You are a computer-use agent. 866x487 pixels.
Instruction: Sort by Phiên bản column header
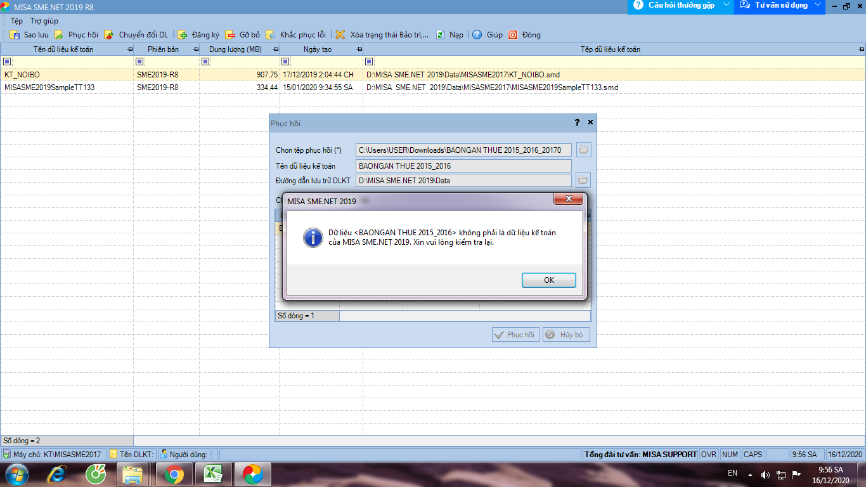click(x=163, y=49)
